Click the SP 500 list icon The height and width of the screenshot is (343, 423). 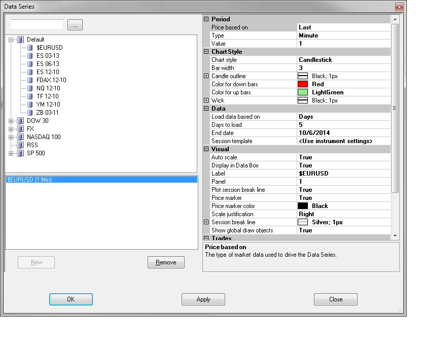point(20,153)
